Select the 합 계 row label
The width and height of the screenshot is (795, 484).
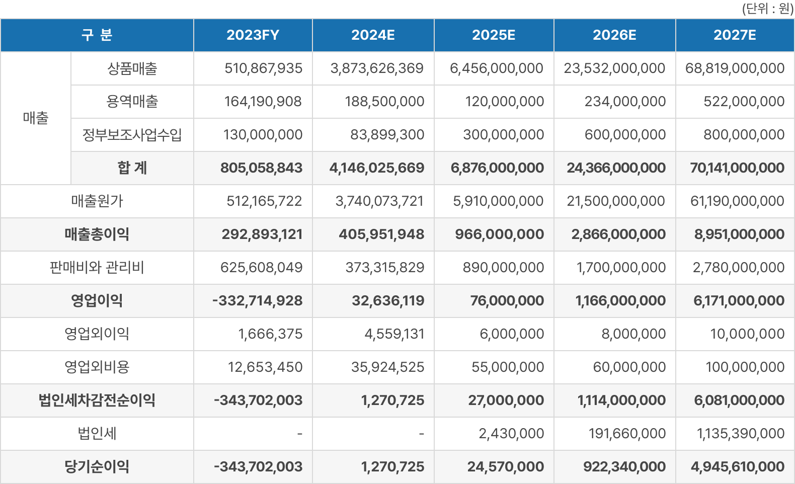point(132,168)
